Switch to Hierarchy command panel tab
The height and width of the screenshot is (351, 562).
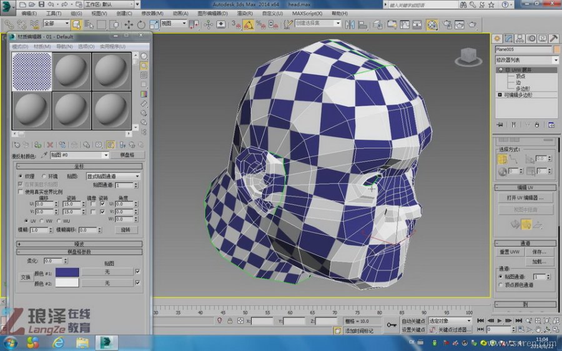coord(520,38)
